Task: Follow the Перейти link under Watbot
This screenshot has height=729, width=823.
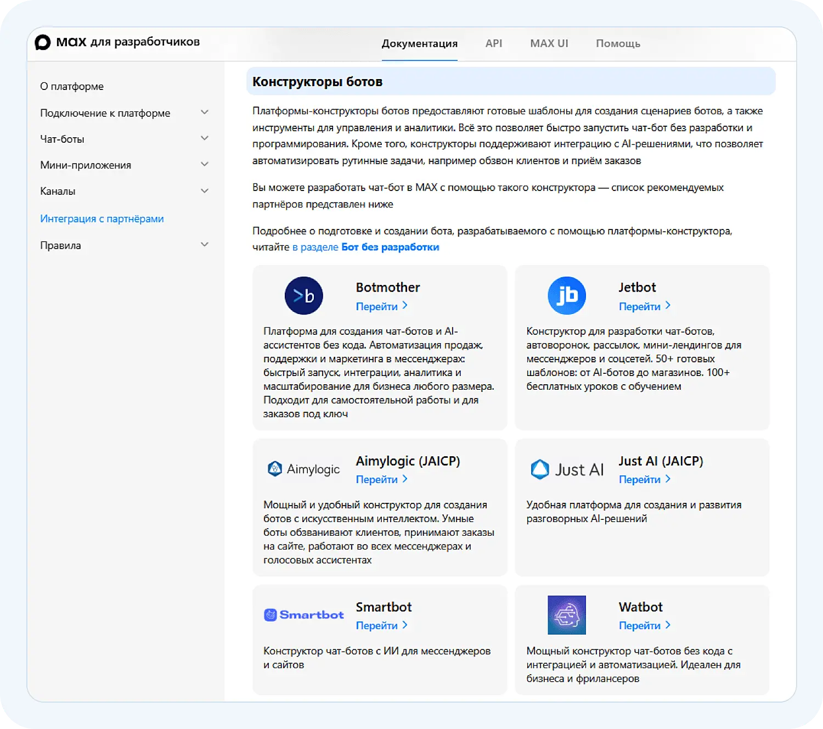Action: (x=640, y=625)
